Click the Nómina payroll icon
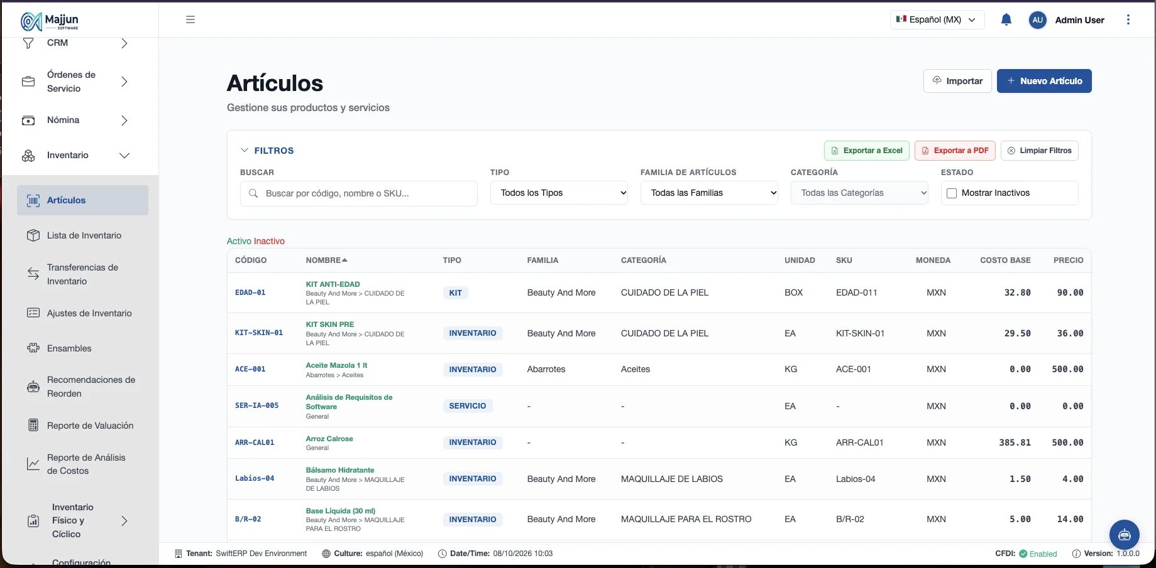Viewport: 1156px width, 568px height. point(28,121)
